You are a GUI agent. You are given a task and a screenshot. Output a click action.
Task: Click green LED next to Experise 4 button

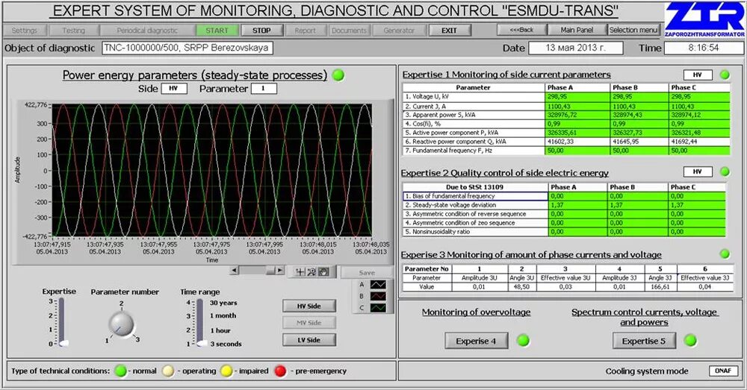pos(523,341)
